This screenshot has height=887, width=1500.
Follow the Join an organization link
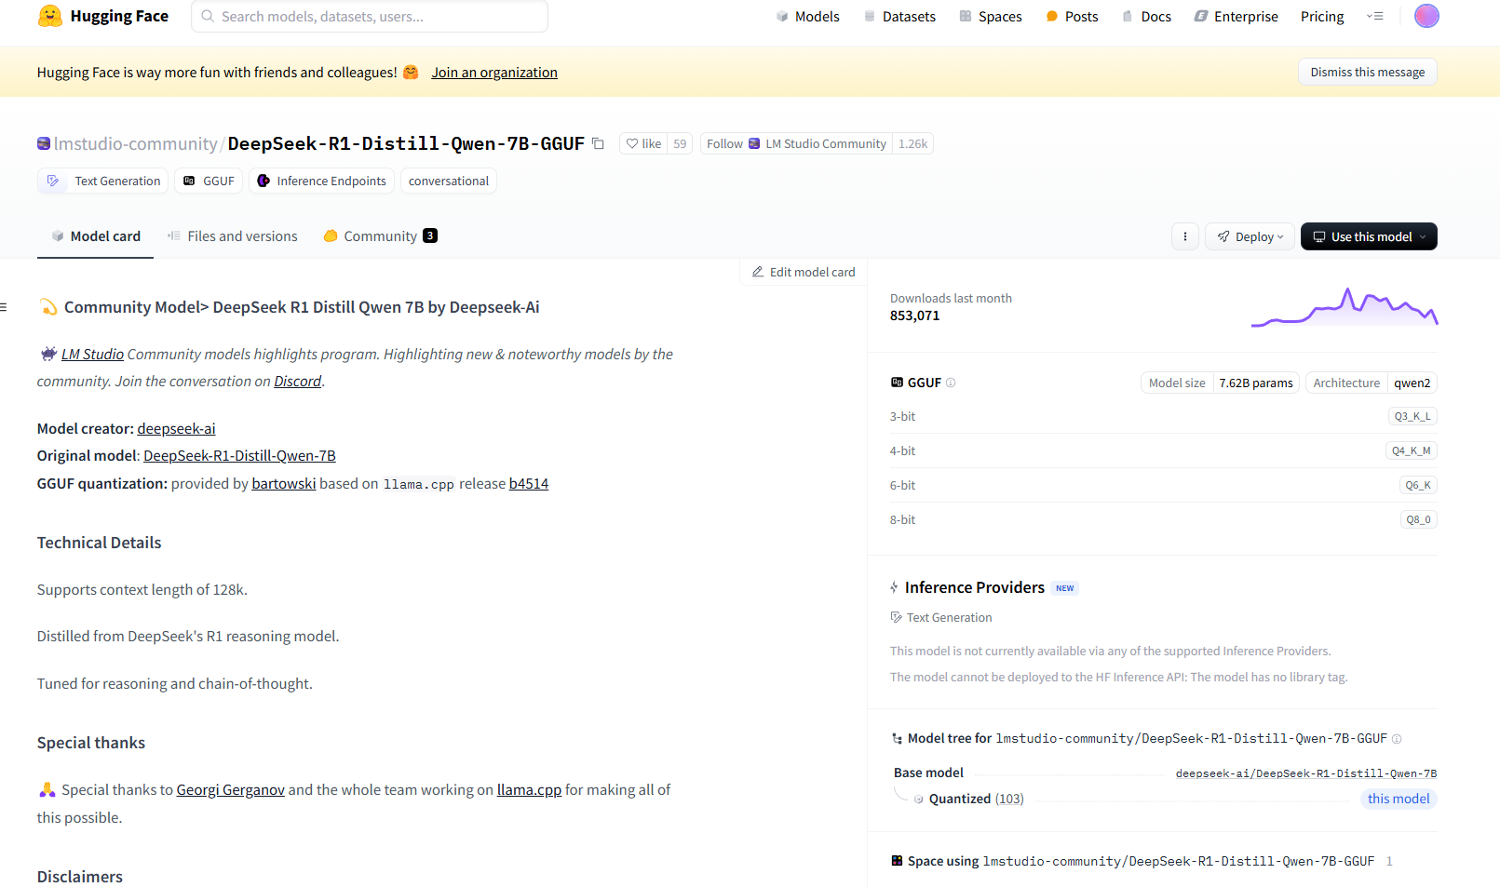[494, 73]
